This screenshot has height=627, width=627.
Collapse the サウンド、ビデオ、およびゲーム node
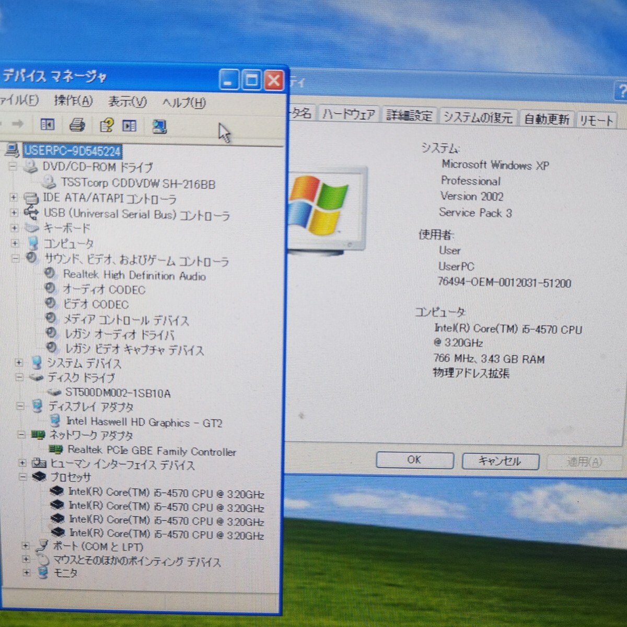16,258
